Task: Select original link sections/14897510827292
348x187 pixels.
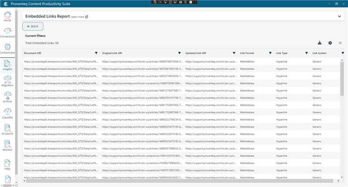Action: pyautogui.click(x=142, y=170)
